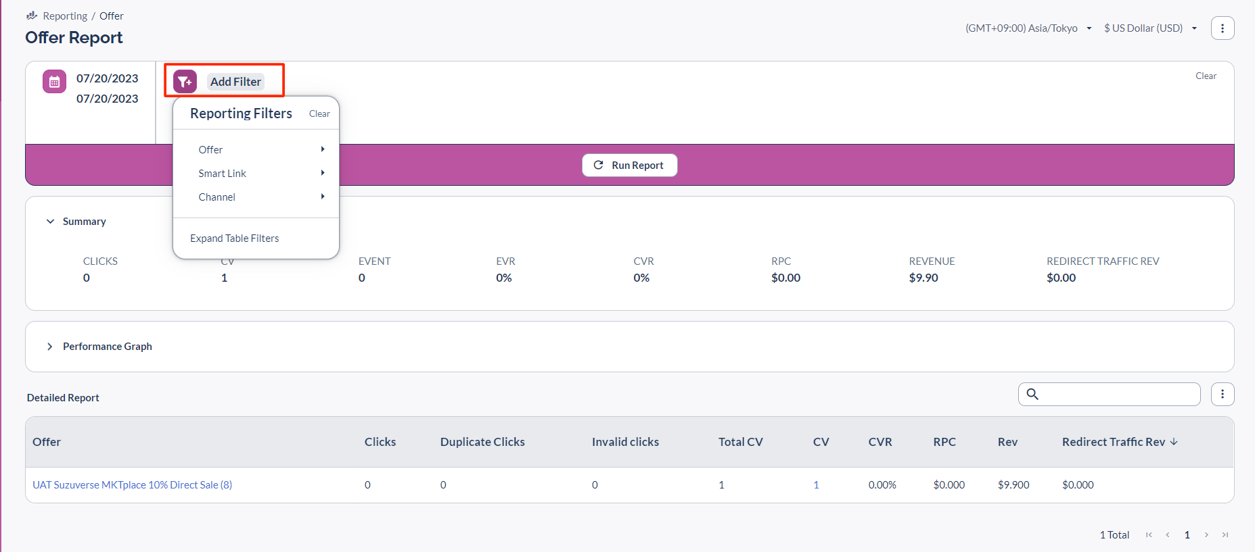Go to the next results page
Screen dimensions: 1255x552
(1206, 534)
